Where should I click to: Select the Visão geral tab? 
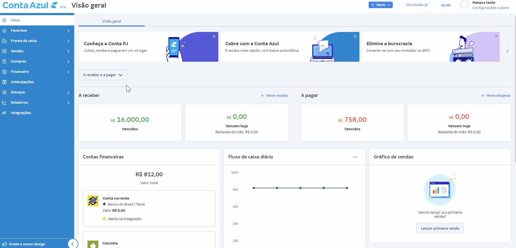111,21
